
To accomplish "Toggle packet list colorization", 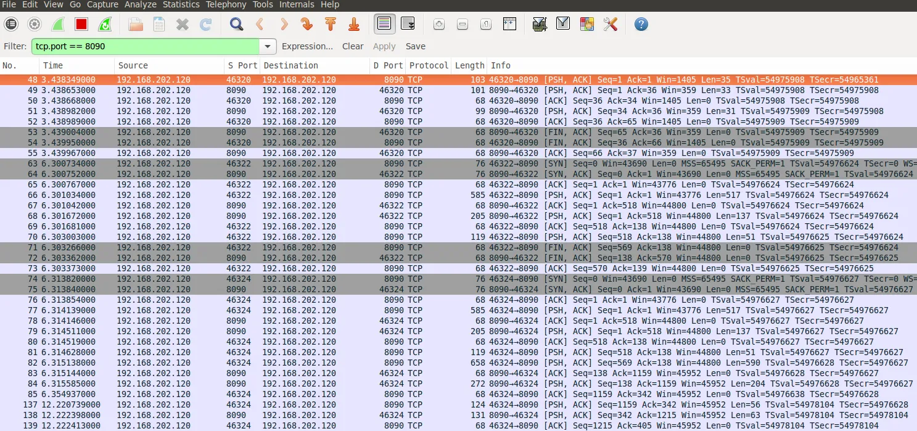I will click(x=384, y=25).
